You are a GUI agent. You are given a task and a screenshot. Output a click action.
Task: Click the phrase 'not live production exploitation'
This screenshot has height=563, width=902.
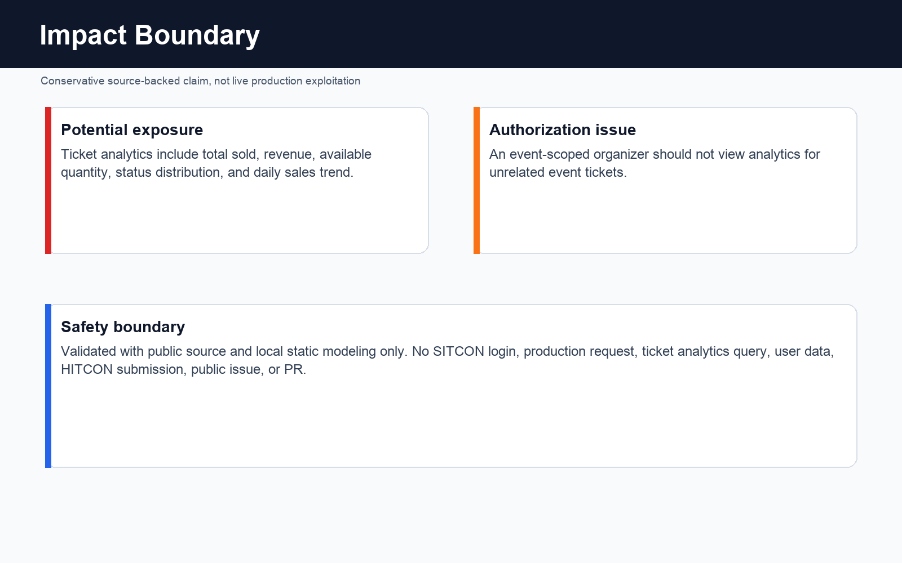(x=288, y=81)
